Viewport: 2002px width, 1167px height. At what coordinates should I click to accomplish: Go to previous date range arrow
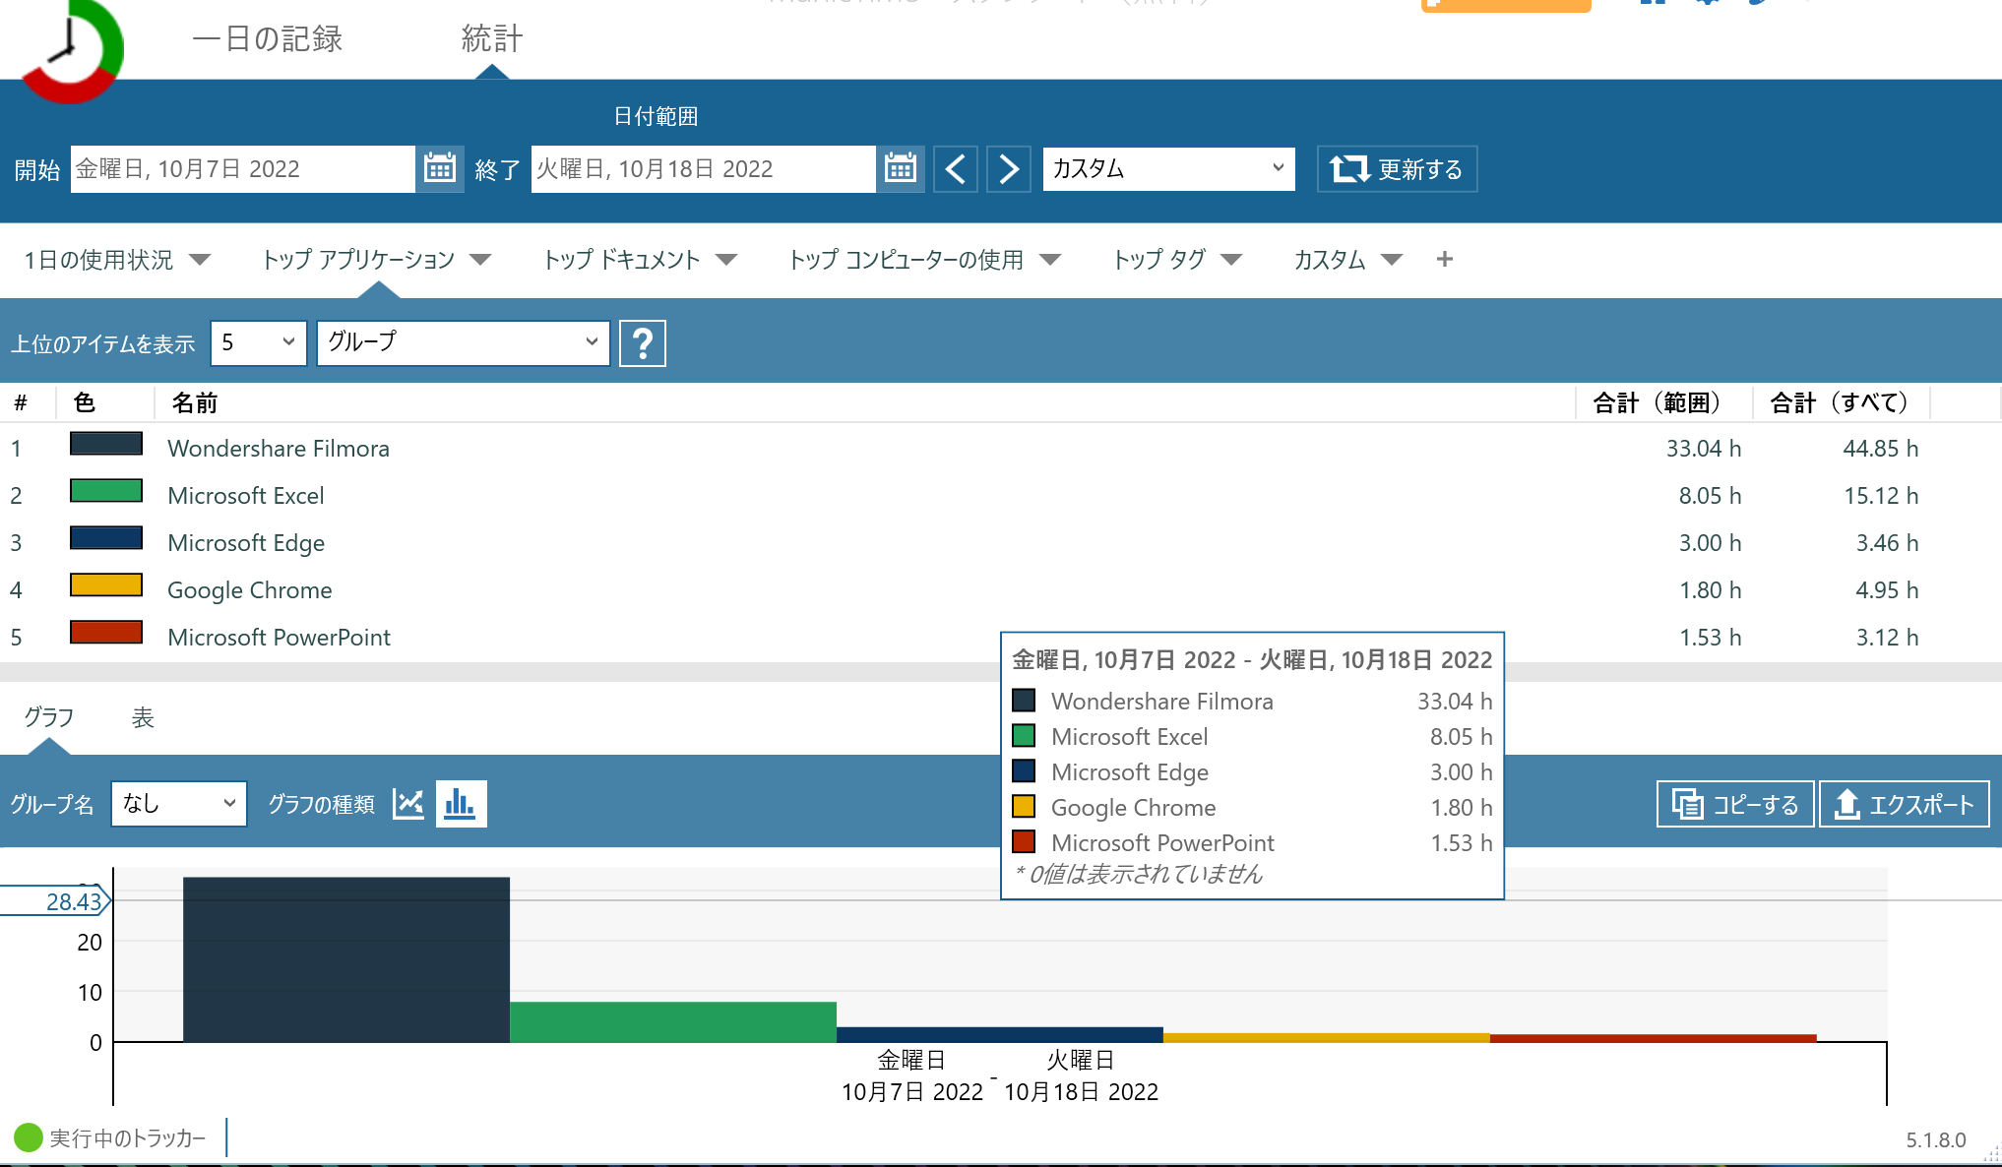(x=955, y=169)
